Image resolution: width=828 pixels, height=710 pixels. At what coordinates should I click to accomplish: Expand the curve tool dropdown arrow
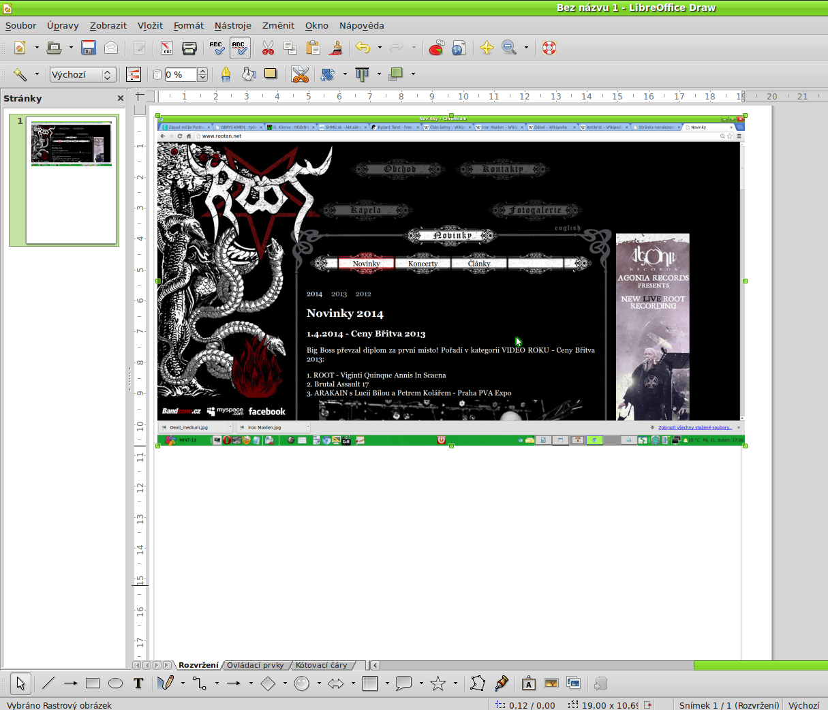click(x=183, y=683)
